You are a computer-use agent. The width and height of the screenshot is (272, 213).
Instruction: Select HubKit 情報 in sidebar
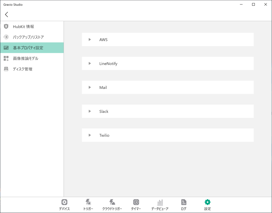pyautogui.click(x=32, y=26)
